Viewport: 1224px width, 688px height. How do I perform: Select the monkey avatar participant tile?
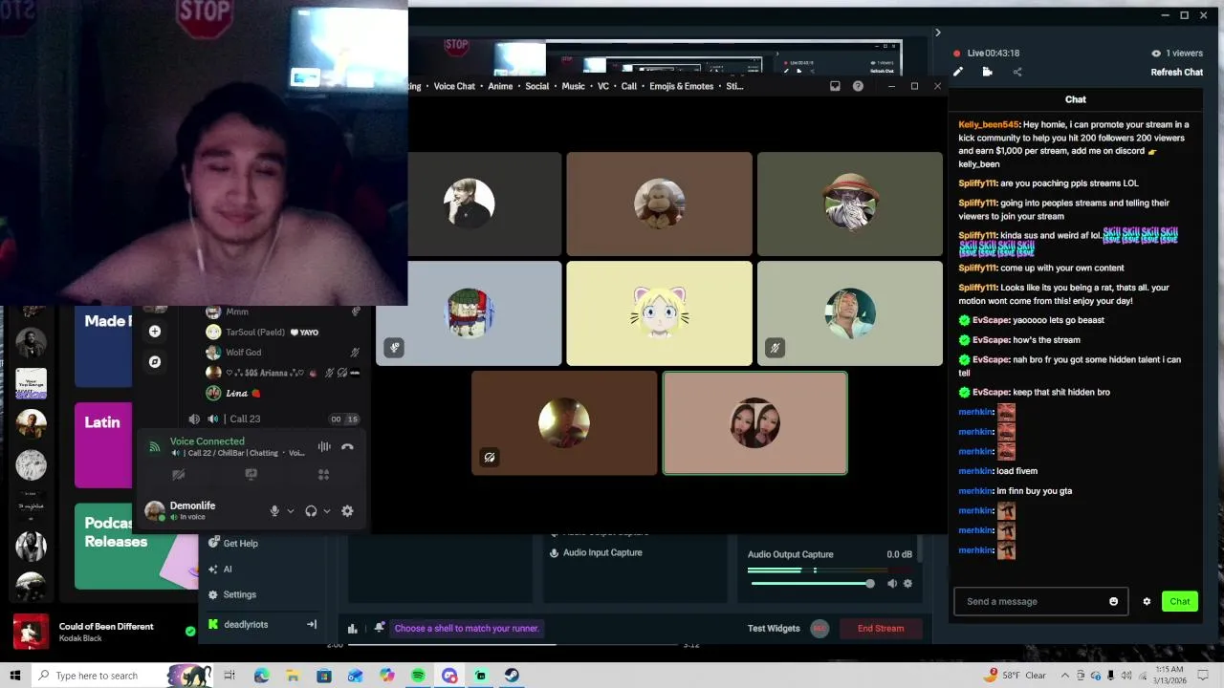tap(659, 204)
